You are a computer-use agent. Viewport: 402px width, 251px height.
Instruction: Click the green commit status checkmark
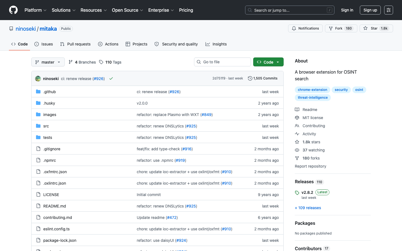pos(111,79)
